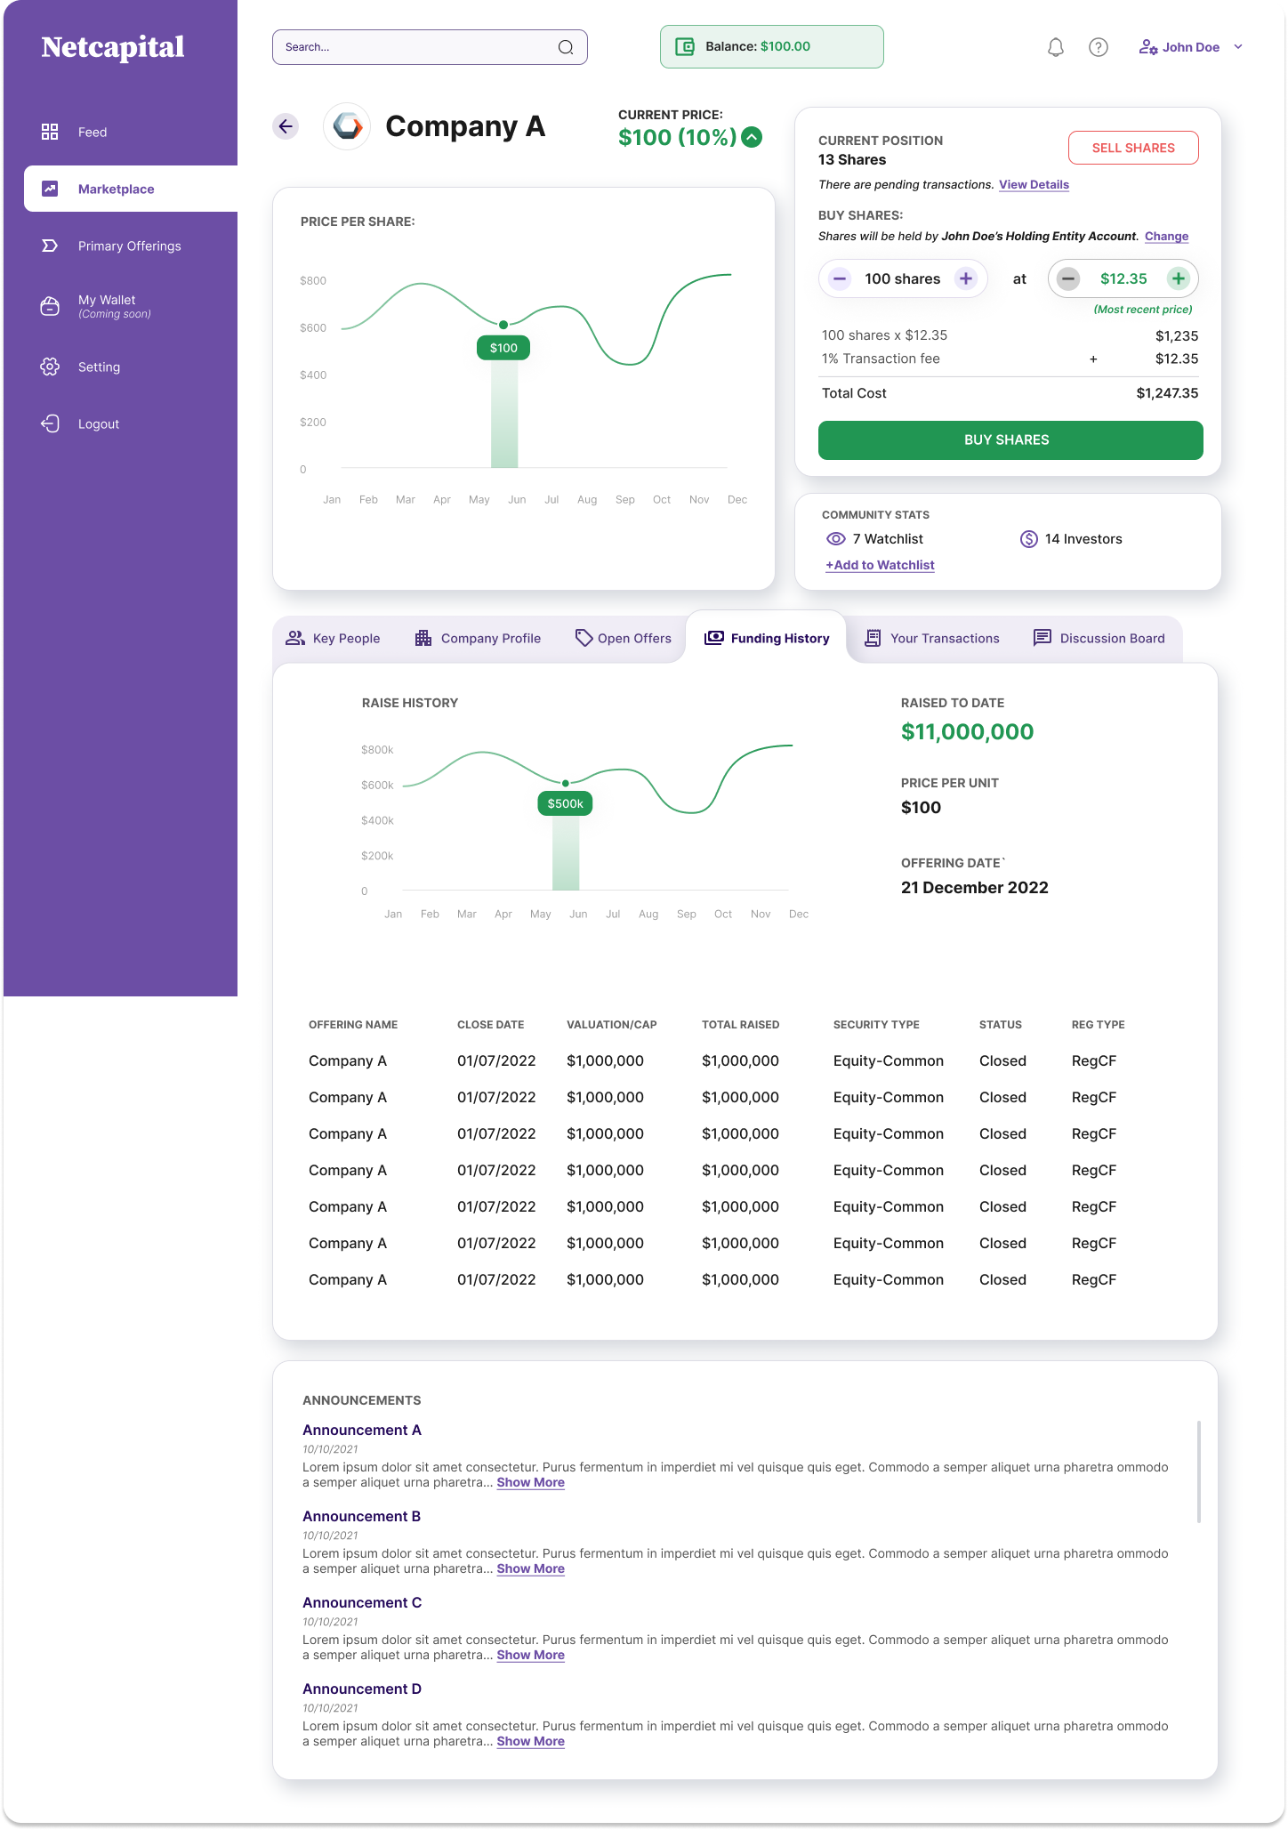The height and width of the screenshot is (1830, 1288).
Task: Open the Discussion Board tab
Action: coord(1099,638)
